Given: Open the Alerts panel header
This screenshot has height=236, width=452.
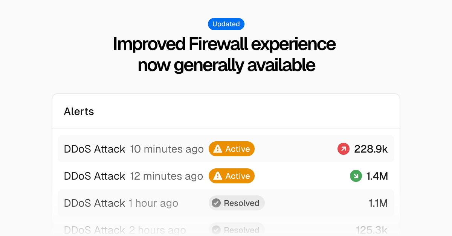Looking at the screenshot, I should point(79,111).
